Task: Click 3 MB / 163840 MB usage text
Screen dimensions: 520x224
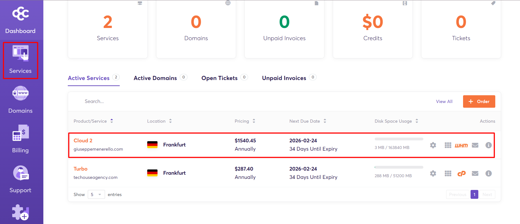Action: pyautogui.click(x=392, y=148)
